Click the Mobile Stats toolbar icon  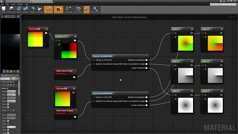click(x=95, y=9)
